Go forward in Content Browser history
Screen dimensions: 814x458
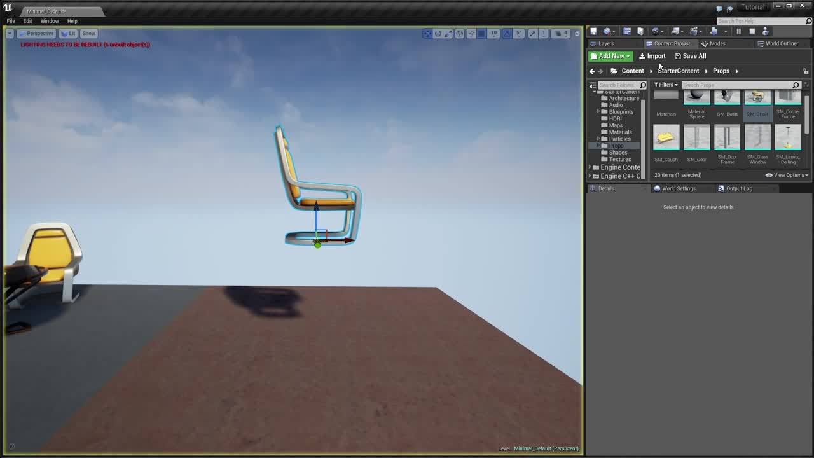click(600, 71)
